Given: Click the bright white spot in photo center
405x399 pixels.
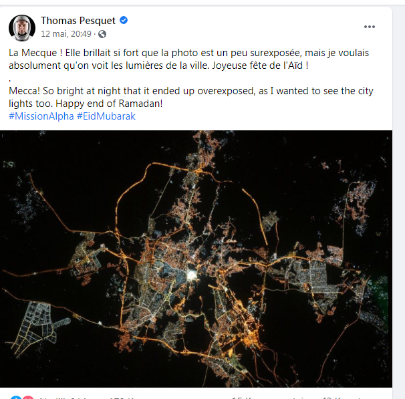Looking at the screenshot, I should coord(193,274).
